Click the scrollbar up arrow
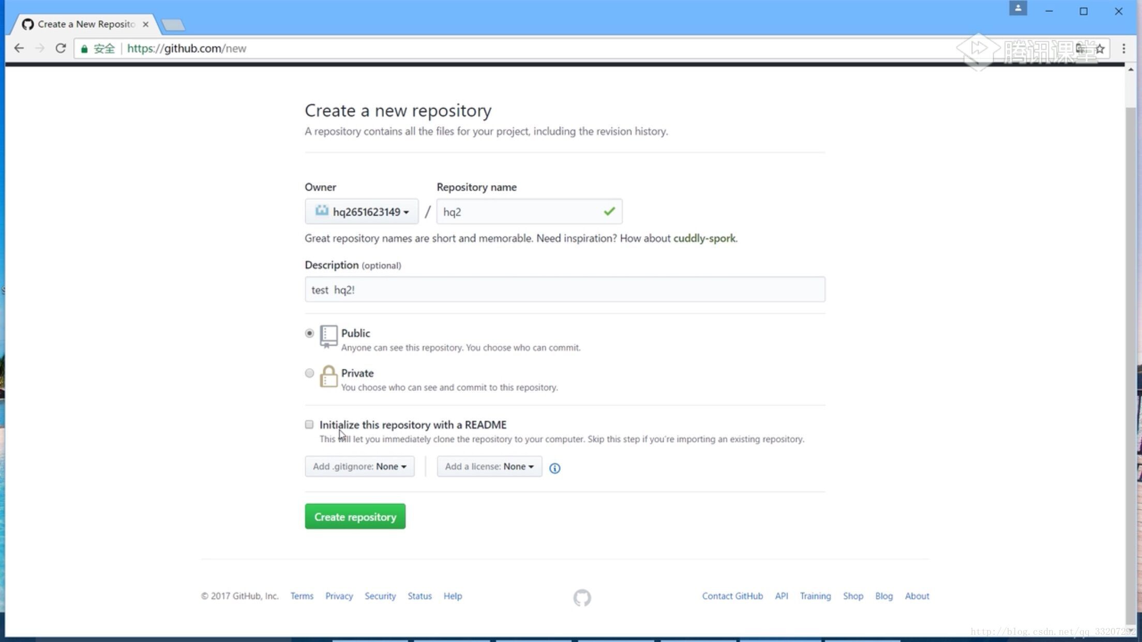 (x=1131, y=69)
